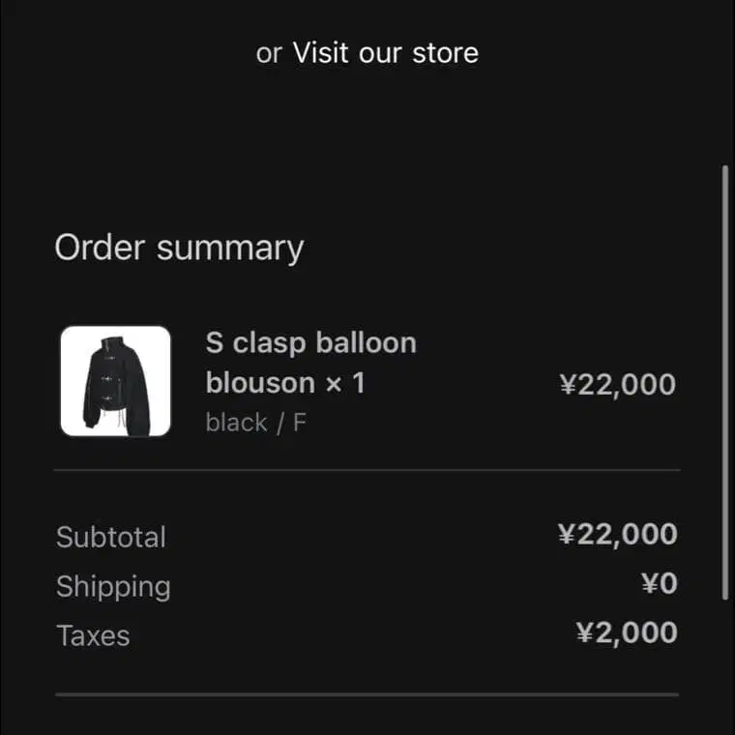This screenshot has width=735, height=735.
Task: Click the divider line below the product row
Action: point(367,470)
